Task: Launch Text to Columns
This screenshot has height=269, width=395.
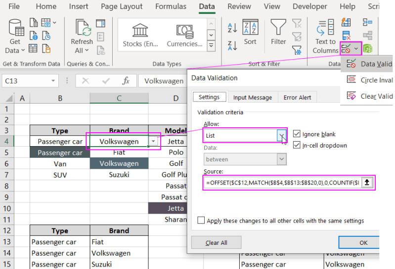Action: (325, 37)
